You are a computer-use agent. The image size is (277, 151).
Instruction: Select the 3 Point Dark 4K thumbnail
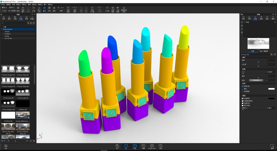point(8,92)
